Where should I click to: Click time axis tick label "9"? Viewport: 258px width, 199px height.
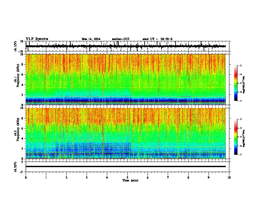coord(208,178)
